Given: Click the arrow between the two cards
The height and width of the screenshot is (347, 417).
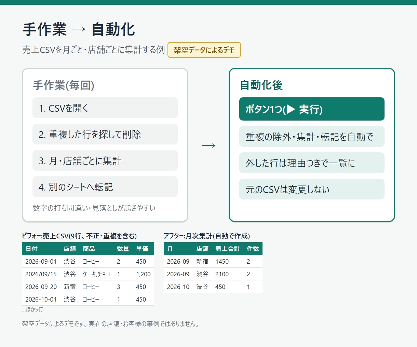Looking at the screenshot, I should (209, 145).
